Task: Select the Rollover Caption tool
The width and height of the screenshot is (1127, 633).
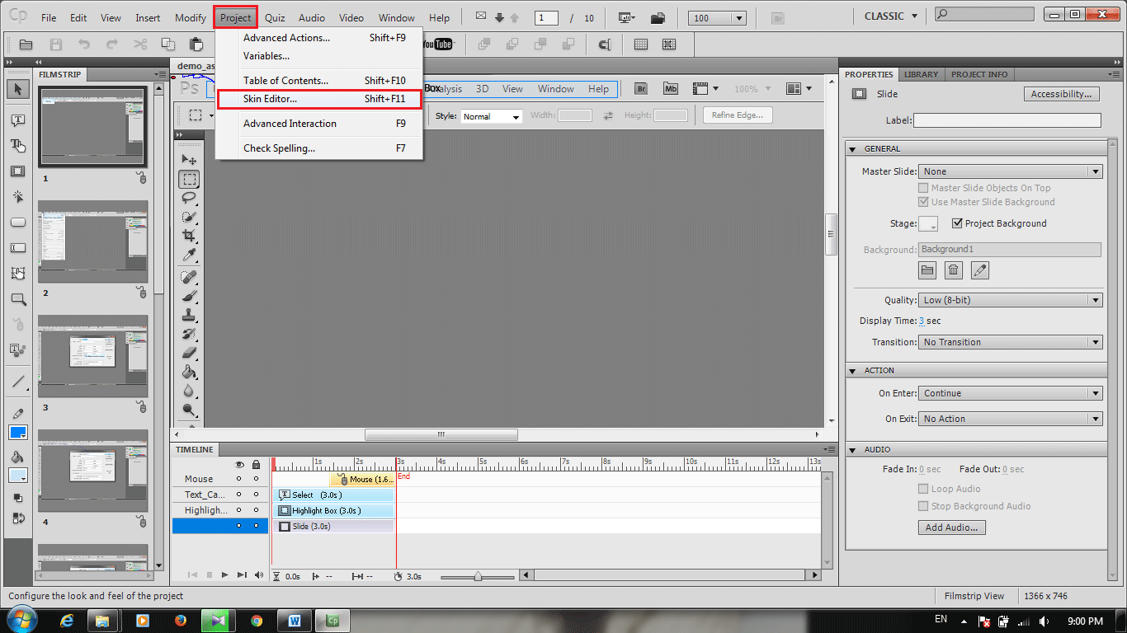Action: [17, 146]
